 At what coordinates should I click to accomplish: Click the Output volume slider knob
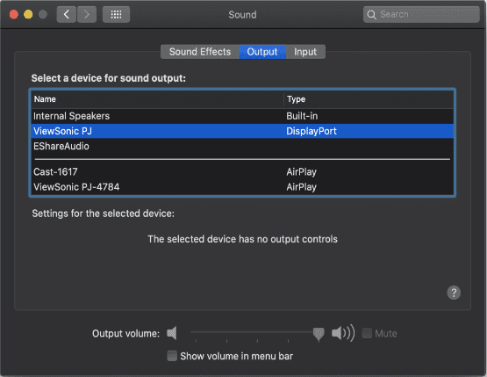[x=319, y=334]
